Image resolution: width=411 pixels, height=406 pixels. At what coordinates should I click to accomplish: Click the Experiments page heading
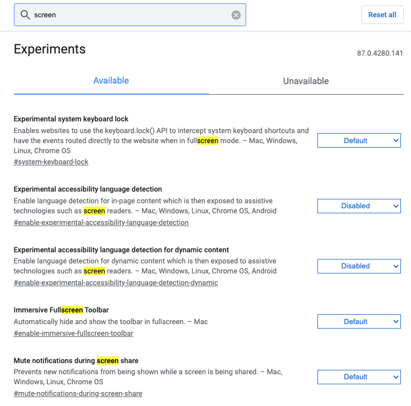click(50, 49)
